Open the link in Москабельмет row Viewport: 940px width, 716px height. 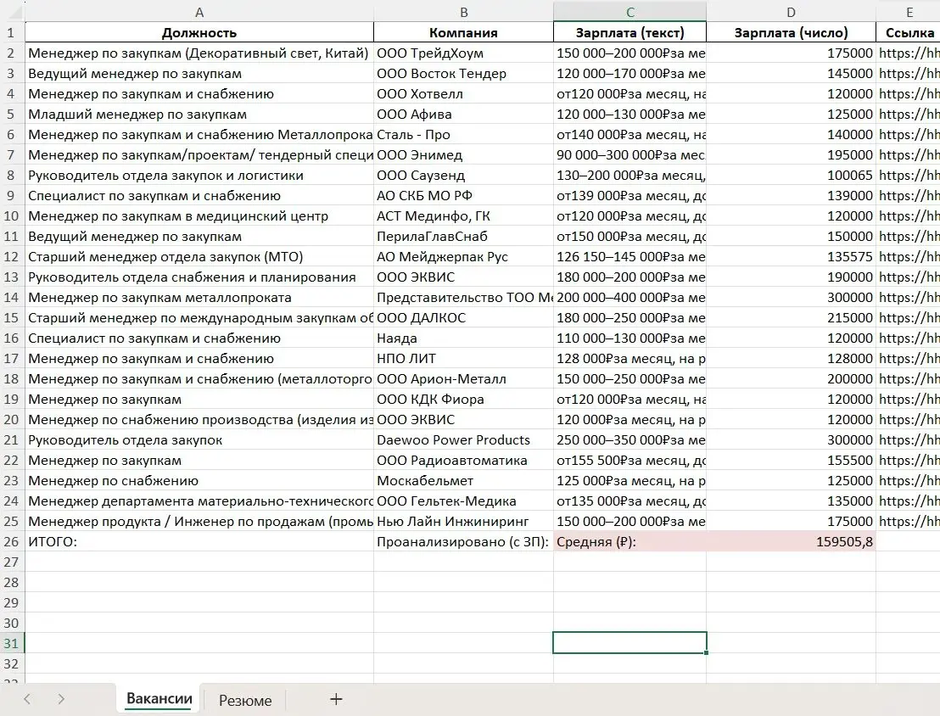909,481
